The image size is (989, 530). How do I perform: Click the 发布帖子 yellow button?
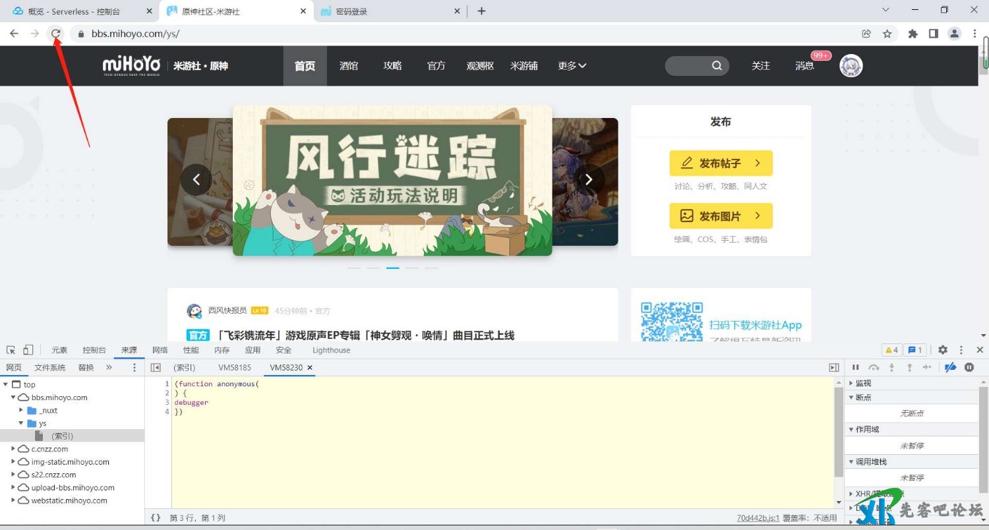721,163
